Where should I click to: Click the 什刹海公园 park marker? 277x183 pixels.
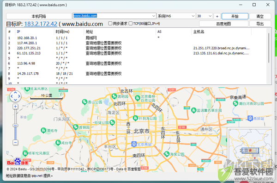point(135,118)
